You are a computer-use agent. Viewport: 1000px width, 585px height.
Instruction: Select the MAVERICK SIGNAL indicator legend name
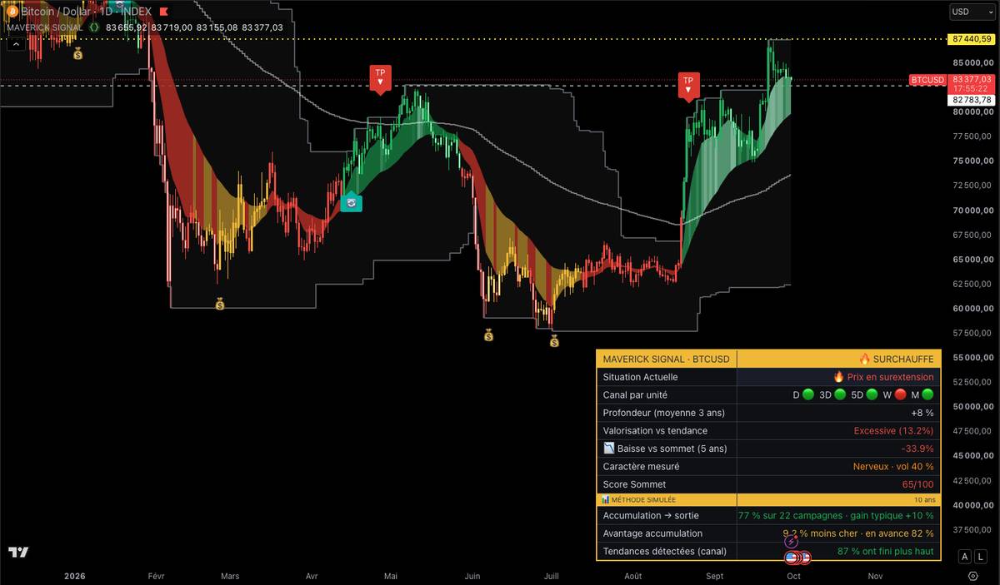coord(45,27)
